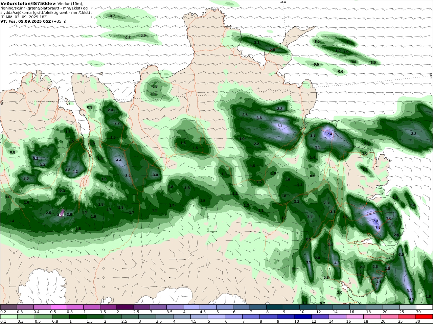This screenshot has width=433, height=324.
Task: Click the light pink 16 swatch in the rain legend
Action: (355, 317)
